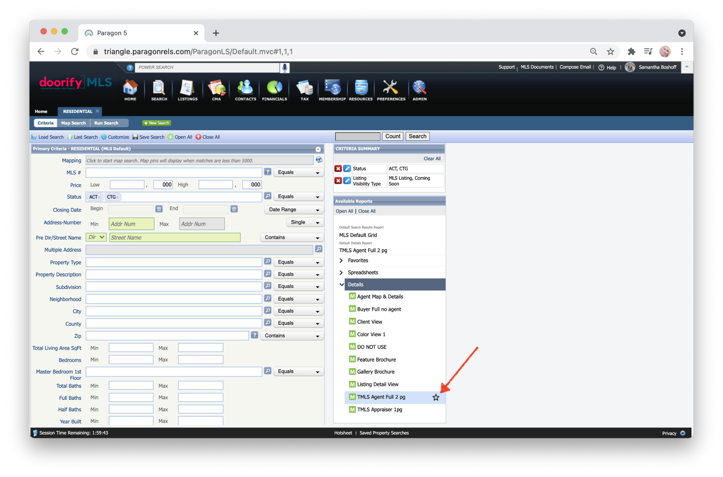Click Save Search in the toolbar
Screen dimensions: 723x477
click(x=149, y=137)
